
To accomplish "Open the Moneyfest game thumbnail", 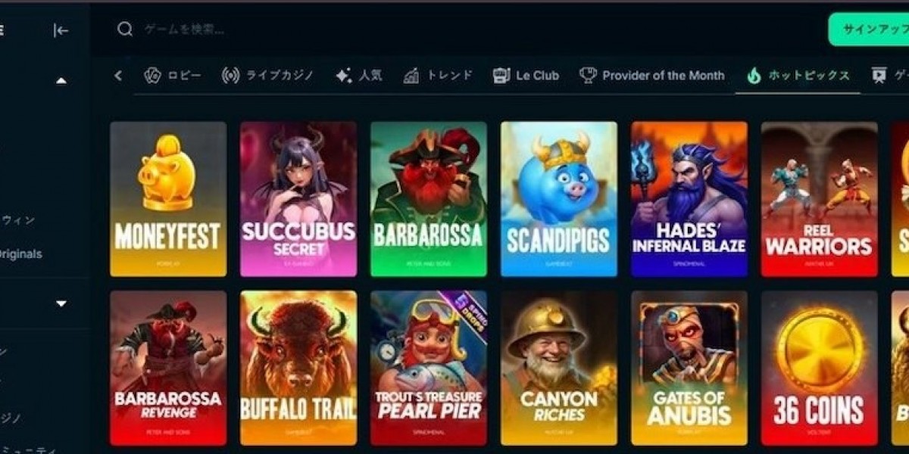I will (x=168, y=199).
